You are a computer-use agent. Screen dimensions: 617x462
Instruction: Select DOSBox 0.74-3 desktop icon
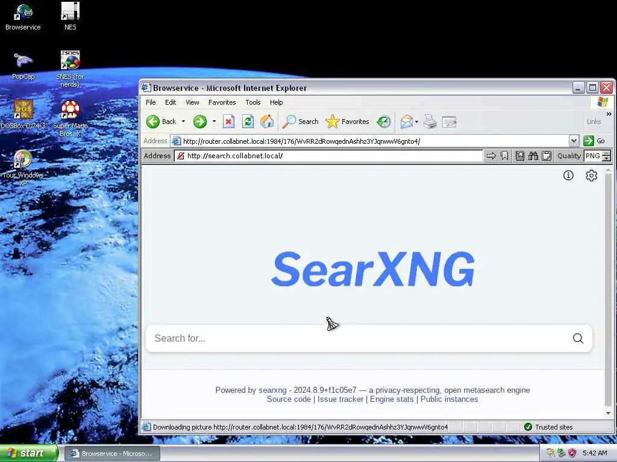coord(23,115)
